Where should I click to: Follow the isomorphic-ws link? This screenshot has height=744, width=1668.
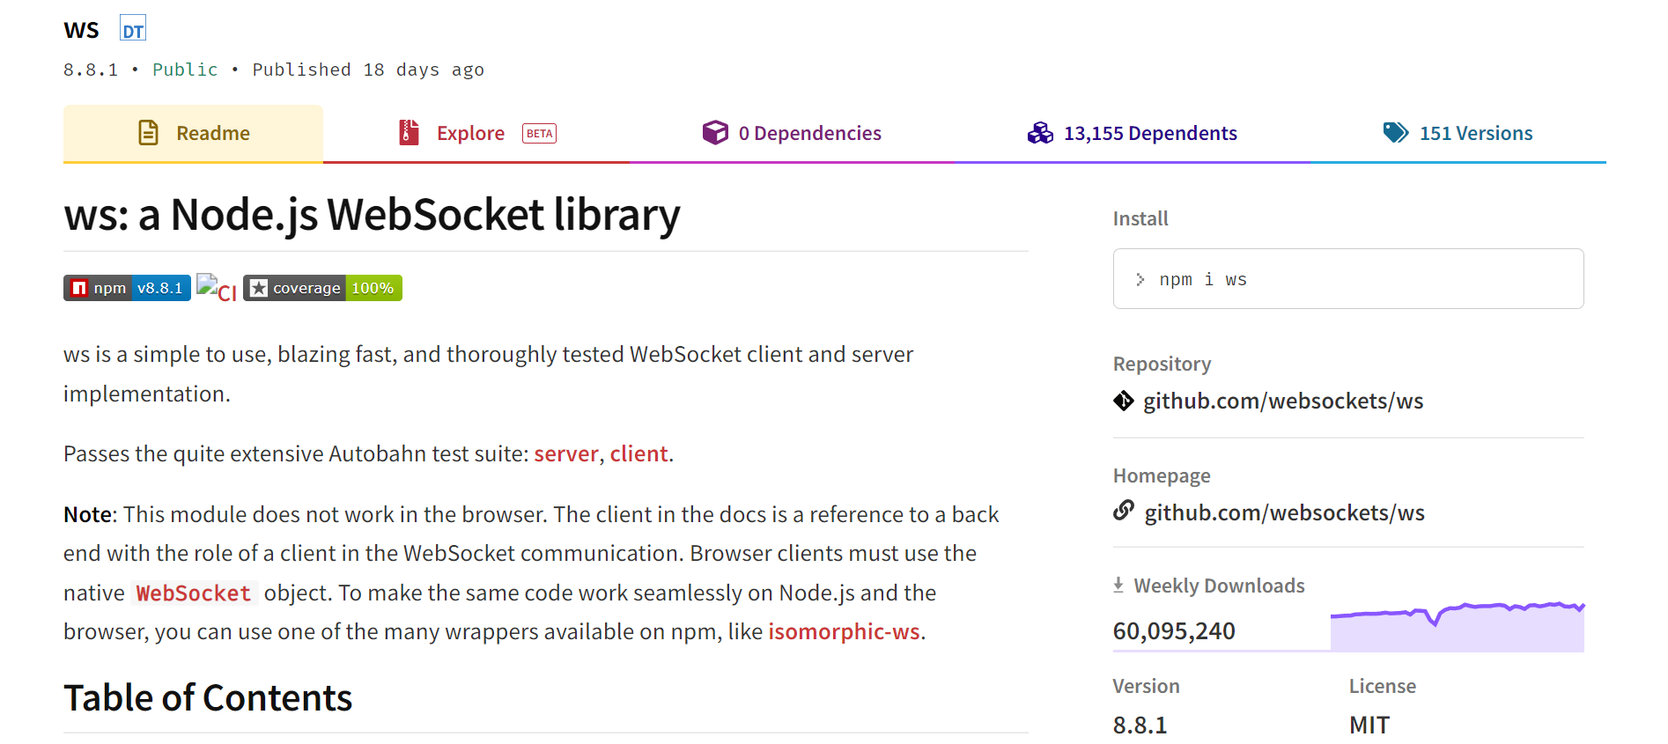tap(844, 631)
